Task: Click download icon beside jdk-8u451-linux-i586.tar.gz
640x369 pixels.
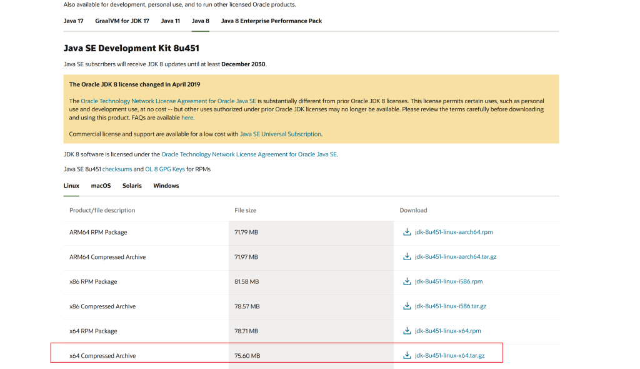Action: coord(407,306)
